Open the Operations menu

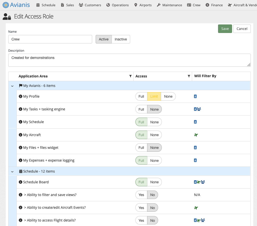(x=117, y=5)
